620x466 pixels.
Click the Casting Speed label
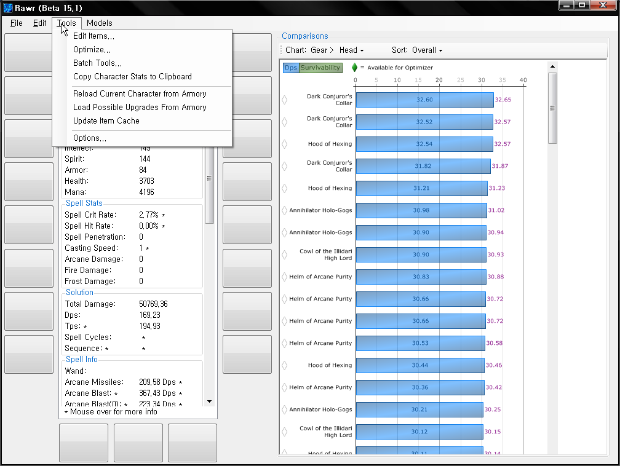click(x=91, y=248)
